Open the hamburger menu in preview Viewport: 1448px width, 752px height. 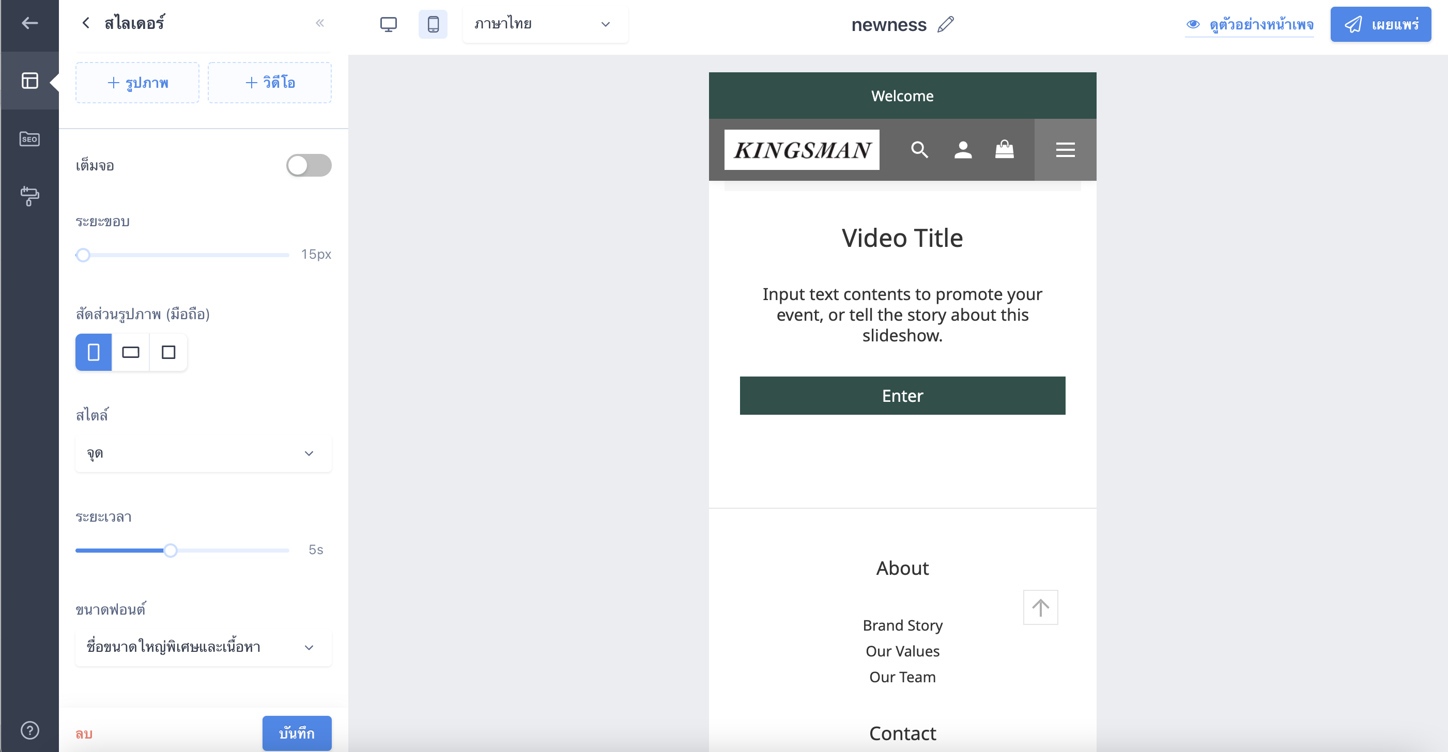1065,149
